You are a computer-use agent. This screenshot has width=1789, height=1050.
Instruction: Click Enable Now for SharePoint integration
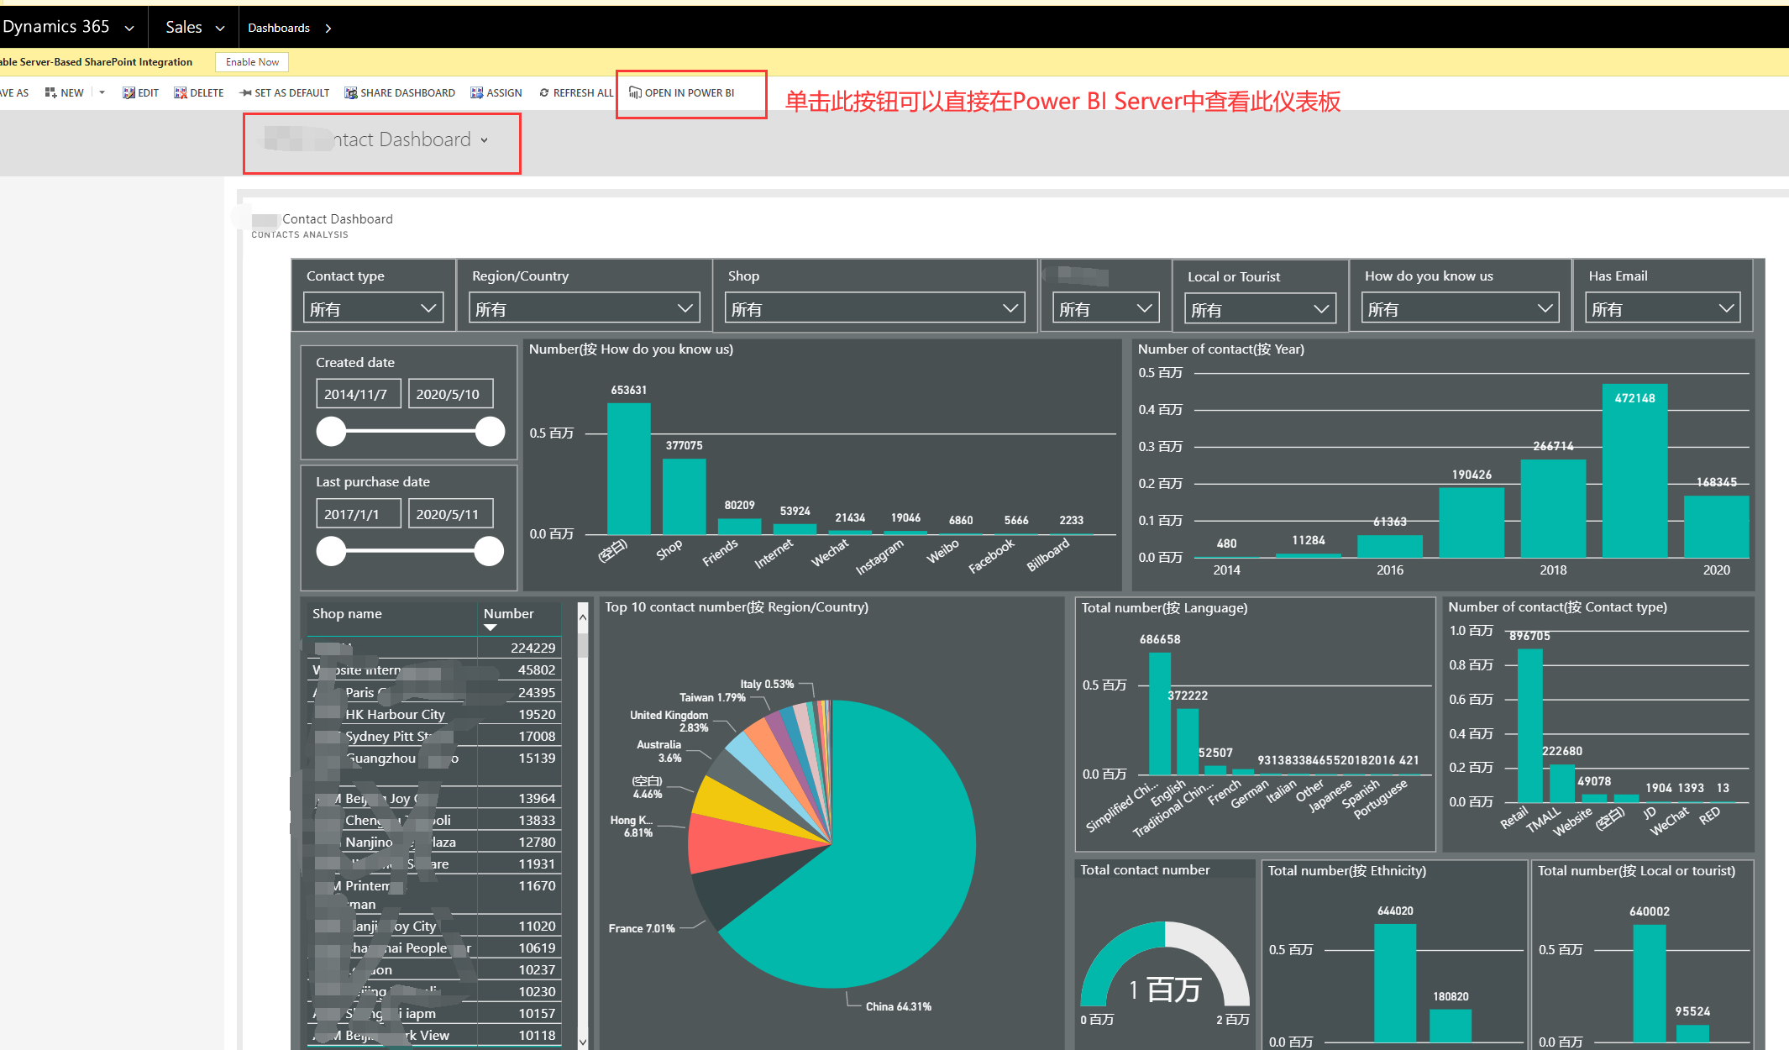(x=251, y=61)
